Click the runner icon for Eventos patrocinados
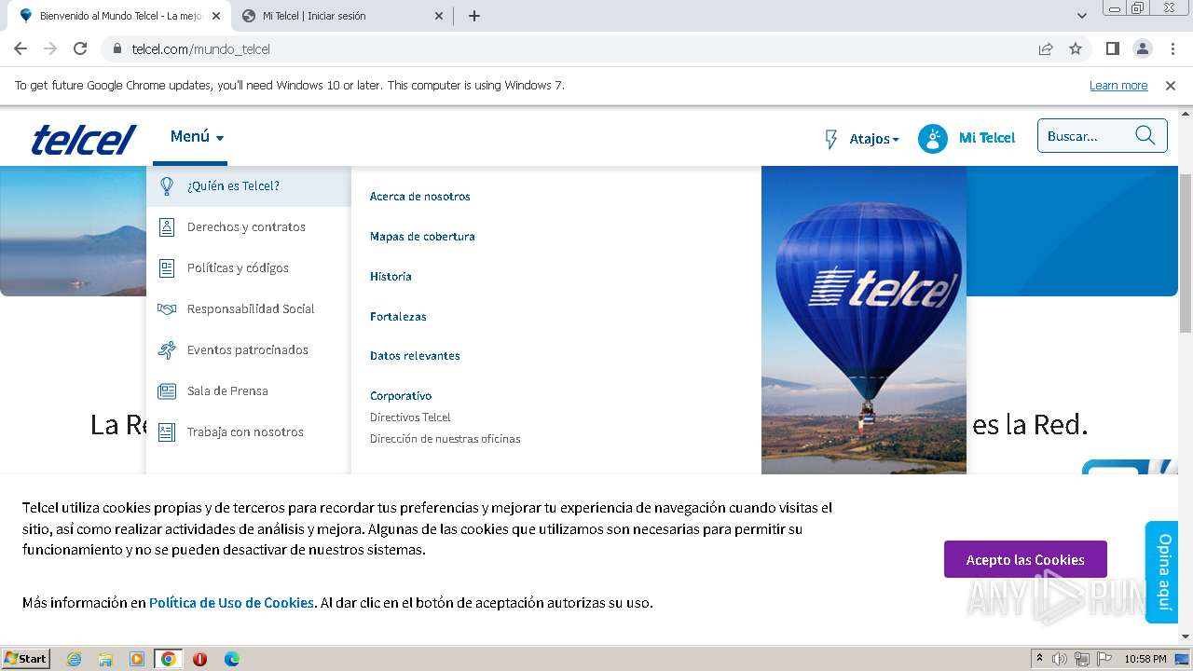The width and height of the screenshot is (1193, 671). (167, 350)
